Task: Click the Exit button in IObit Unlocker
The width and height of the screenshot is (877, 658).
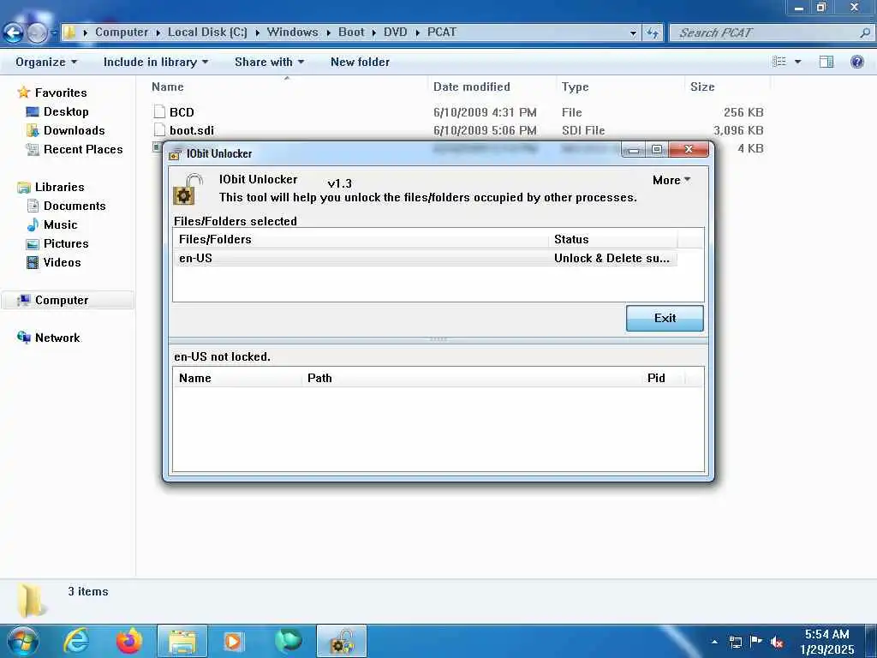Action: point(665,318)
